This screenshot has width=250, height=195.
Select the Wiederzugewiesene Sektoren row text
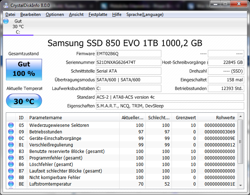[59, 125]
